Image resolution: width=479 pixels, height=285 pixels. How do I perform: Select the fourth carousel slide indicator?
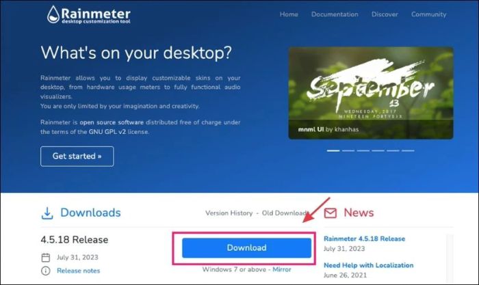click(378, 151)
